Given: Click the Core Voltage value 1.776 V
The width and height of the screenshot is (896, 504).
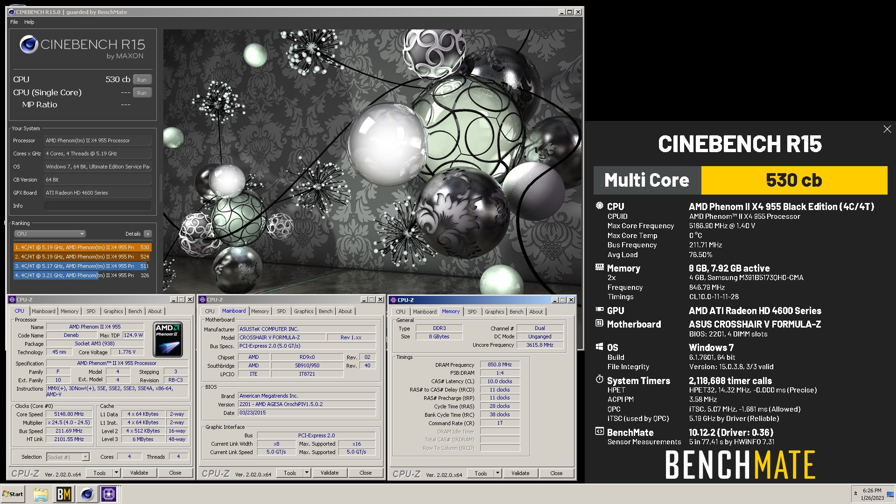Looking at the screenshot, I should point(127,352).
